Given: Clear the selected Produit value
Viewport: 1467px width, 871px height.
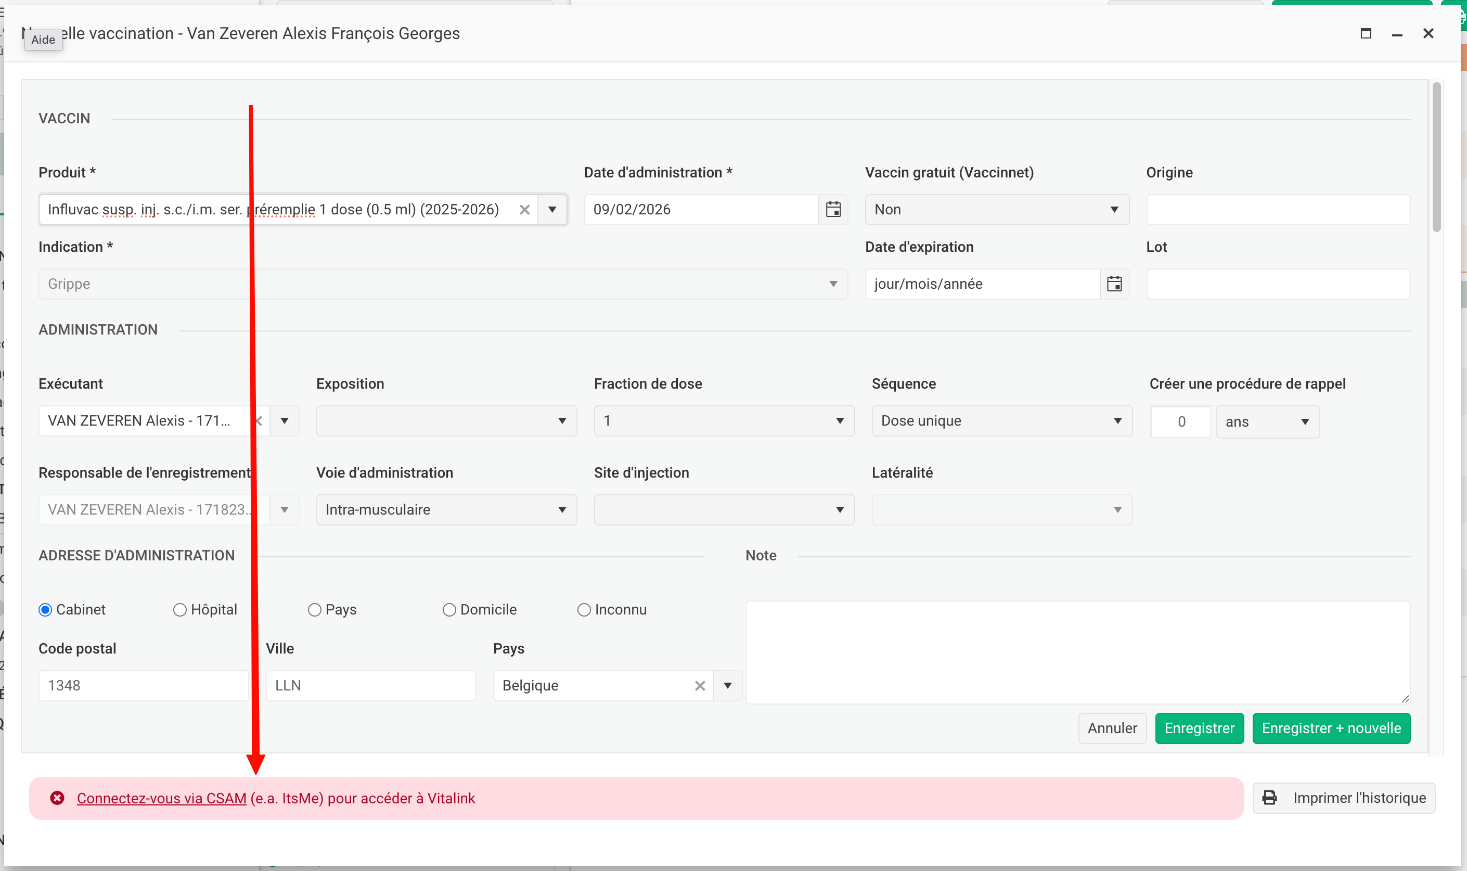Looking at the screenshot, I should click(x=524, y=210).
